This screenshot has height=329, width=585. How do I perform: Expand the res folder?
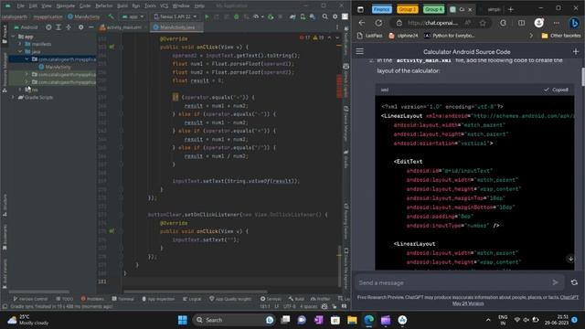pos(20,90)
